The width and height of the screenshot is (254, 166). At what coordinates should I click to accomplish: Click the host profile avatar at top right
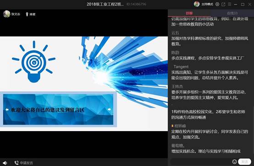[197, 4]
